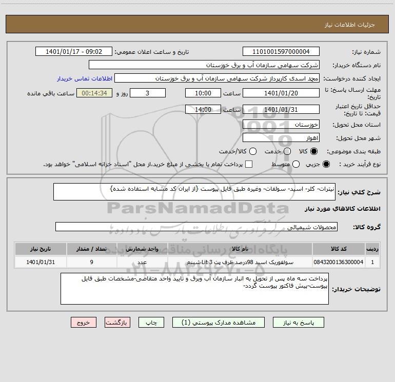Click the مشاهده مدارک پیوستی (1) button
The height and width of the screenshot is (382, 395).
pyautogui.click(x=219, y=323)
